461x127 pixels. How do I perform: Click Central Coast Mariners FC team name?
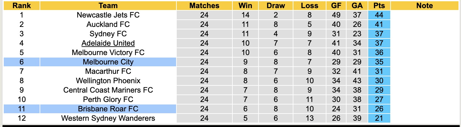108,90
